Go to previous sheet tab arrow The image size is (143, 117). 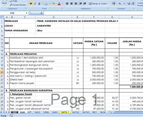[4, 112]
